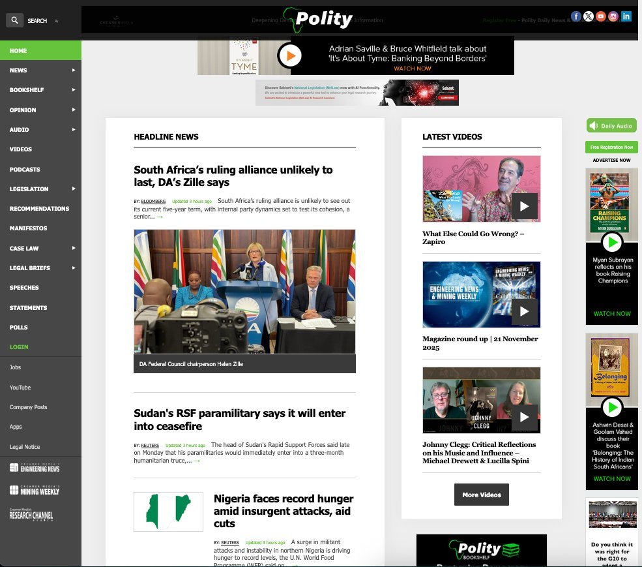
Task: Open the Research Channel Africa logo
Action: [x=31, y=515]
